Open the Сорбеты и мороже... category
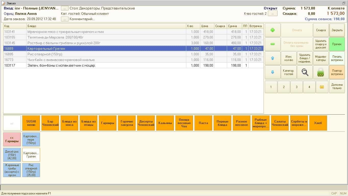 (x=299, y=123)
